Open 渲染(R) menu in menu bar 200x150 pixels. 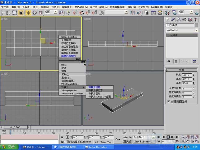click(x=132, y=7)
